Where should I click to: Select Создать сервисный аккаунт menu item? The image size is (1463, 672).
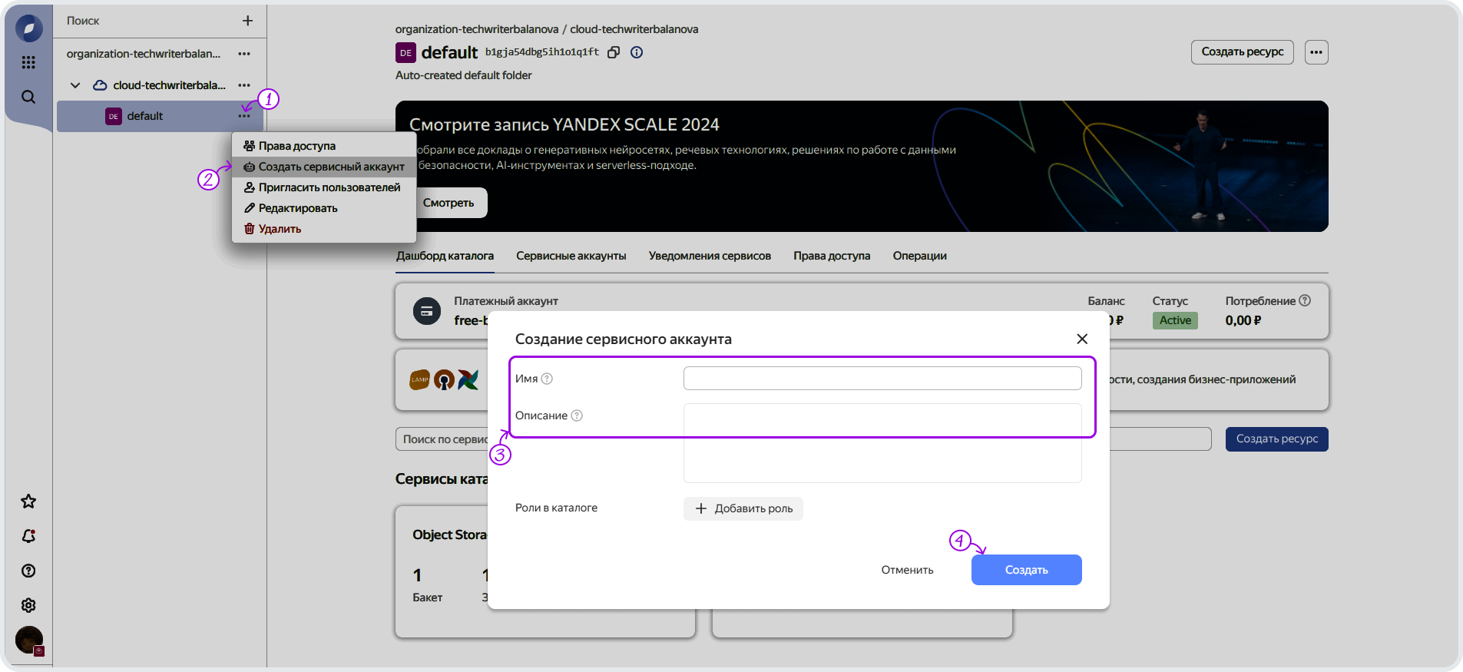point(331,167)
